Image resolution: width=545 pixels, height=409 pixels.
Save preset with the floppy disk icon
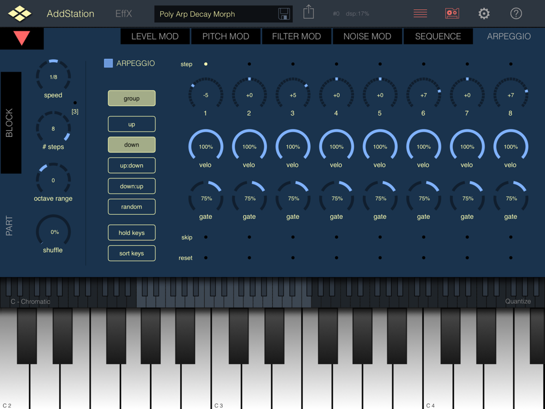click(x=284, y=14)
